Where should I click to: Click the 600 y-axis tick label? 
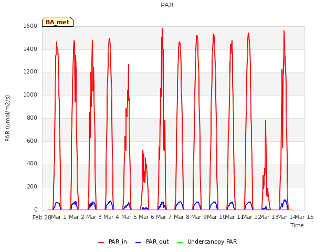point(32,141)
